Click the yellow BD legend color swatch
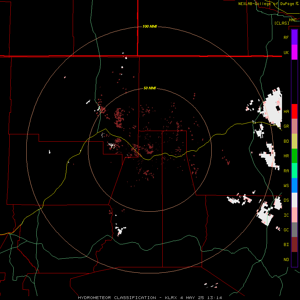Viewport: 300px width, 300px height. pyautogui.click(x=294, y=141)
